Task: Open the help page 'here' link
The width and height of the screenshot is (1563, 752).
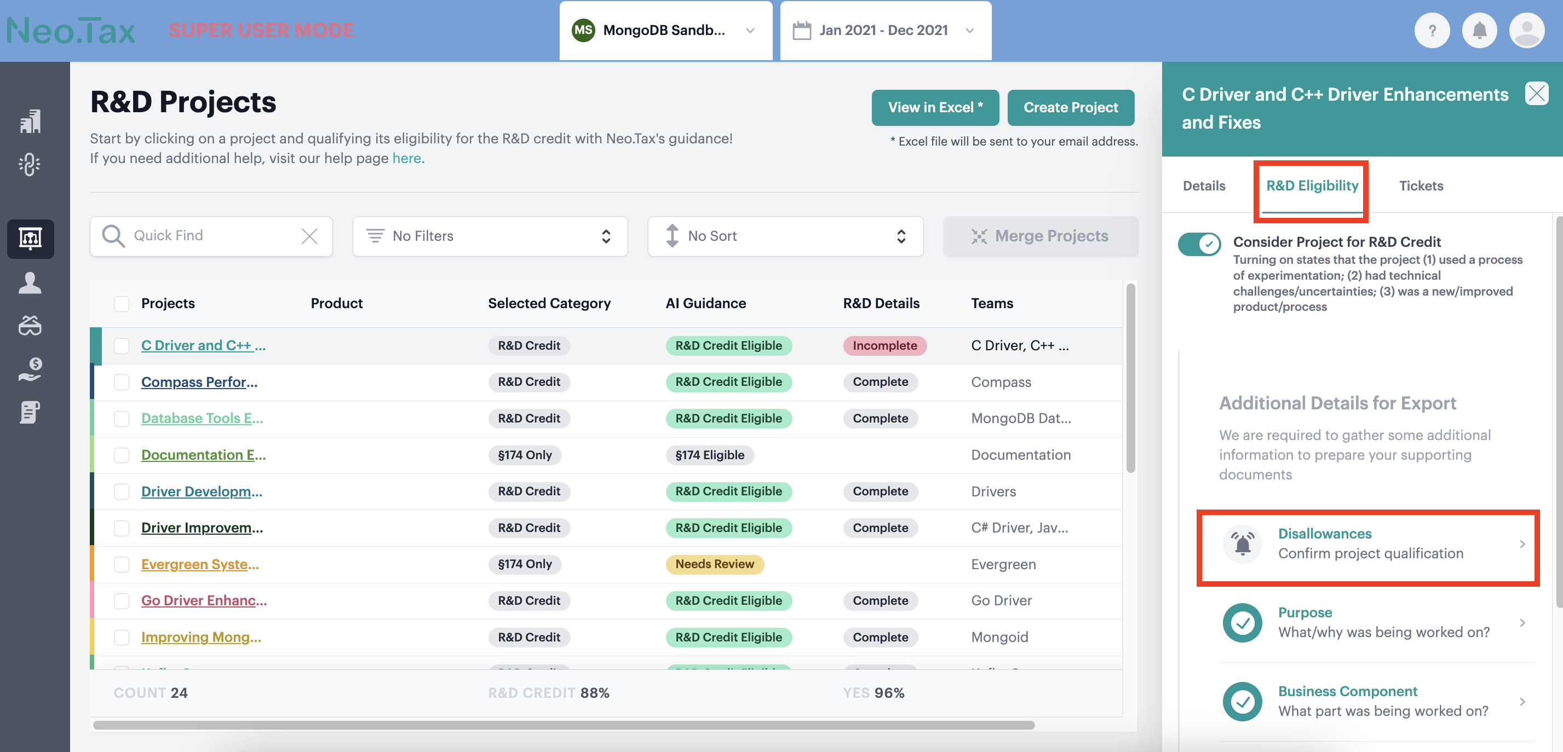Action: [406, 158]
